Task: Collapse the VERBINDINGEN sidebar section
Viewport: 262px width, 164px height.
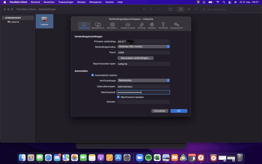Action: (x=3, y=18)
